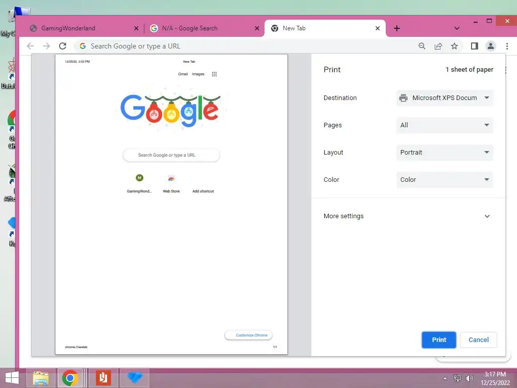Click the GamingWonderland shortcut icon in preview
Screen dimensions: 517x388
(139, 178)
